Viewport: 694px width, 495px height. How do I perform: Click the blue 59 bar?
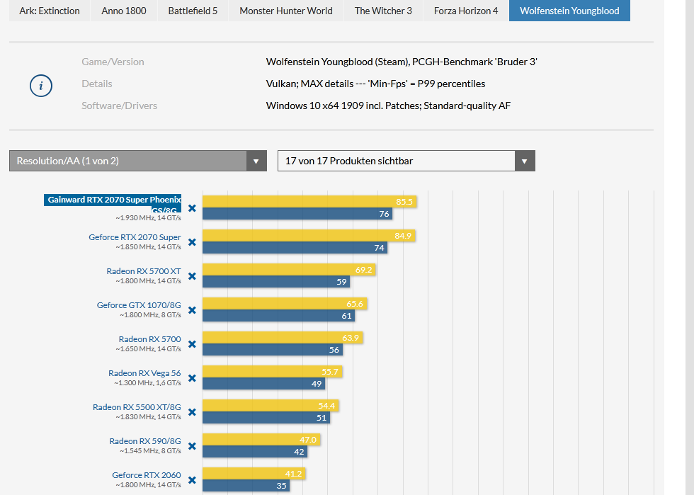click(276, 282)
